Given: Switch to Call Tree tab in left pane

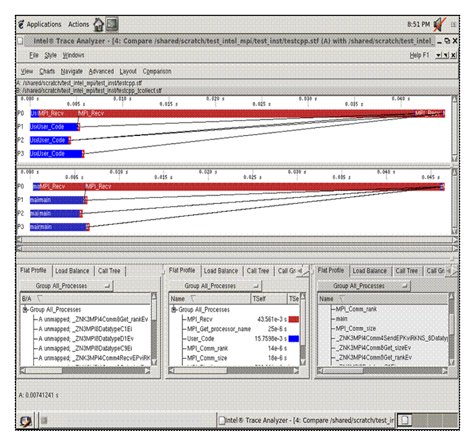Looking at the screenshot, I should pyautogui.click(x=109, y=271).
